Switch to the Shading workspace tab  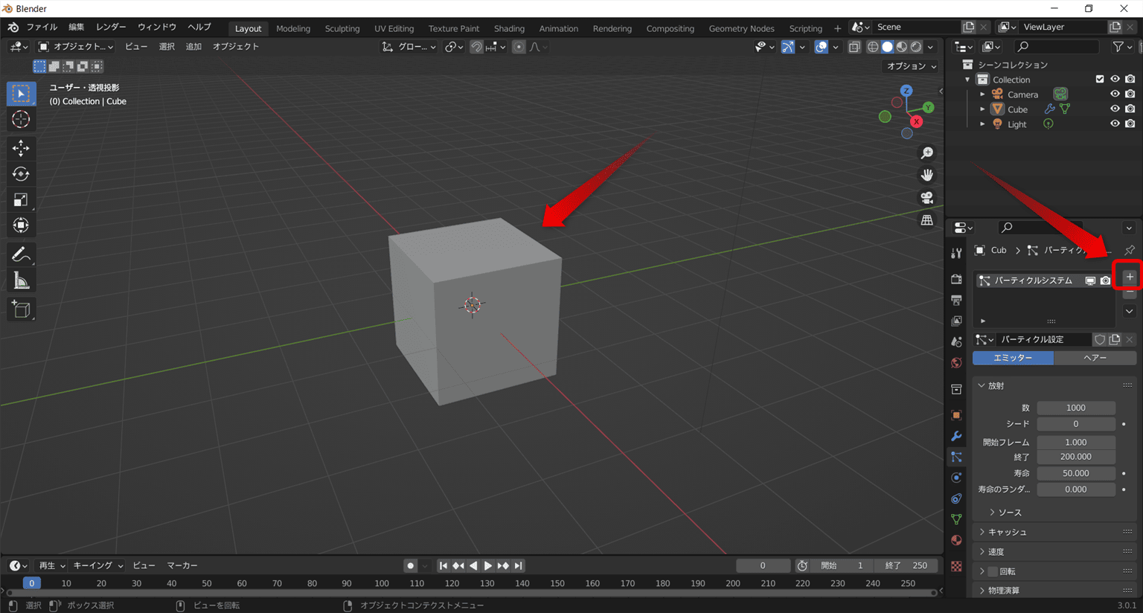click(509, 28)
